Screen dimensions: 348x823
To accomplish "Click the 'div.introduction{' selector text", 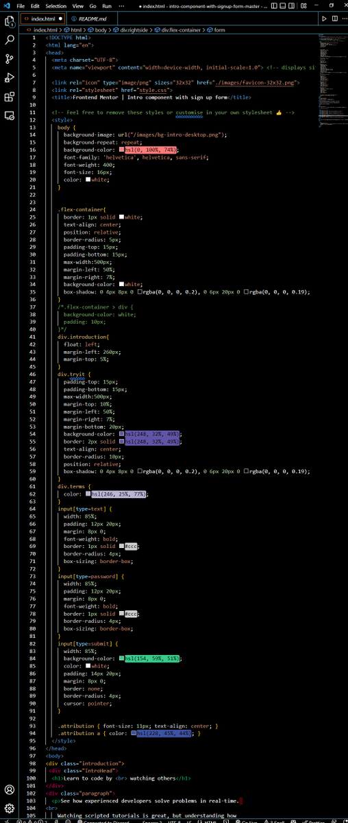I will coord(84,337).
